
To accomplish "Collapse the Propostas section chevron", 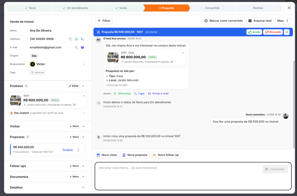I will click(83, 137).
